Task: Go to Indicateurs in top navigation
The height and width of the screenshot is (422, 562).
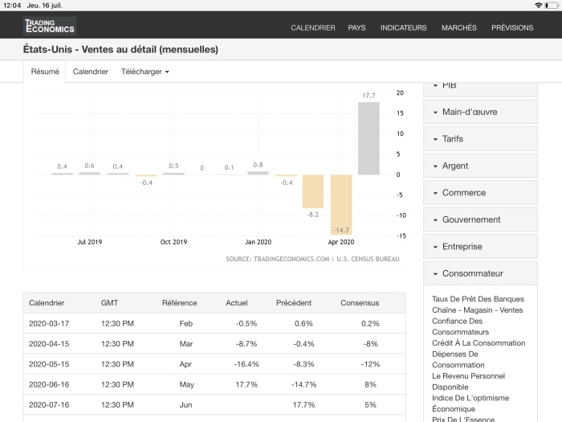Action: [403, 27]
